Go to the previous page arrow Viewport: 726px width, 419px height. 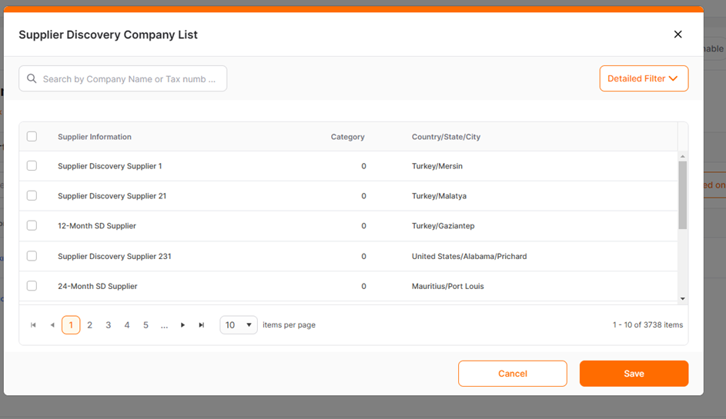click(x=52, y=325)
